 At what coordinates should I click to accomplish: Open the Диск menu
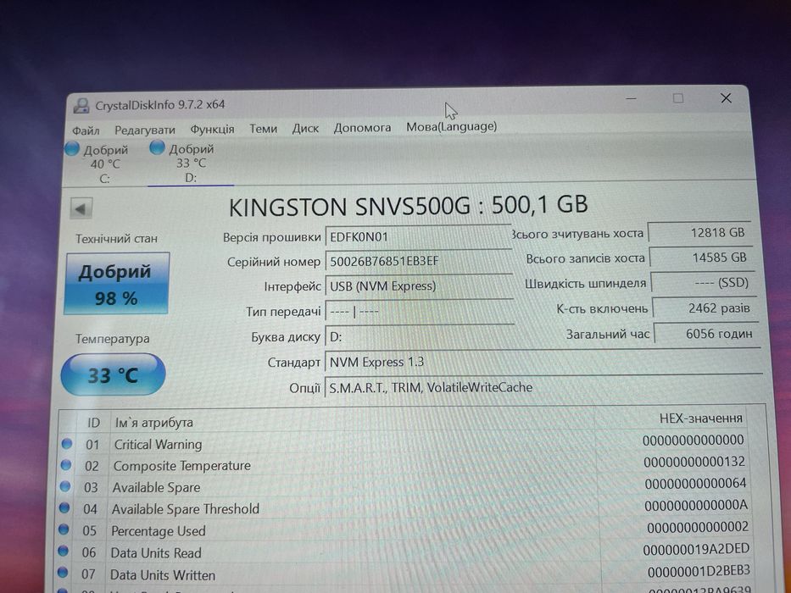click(x=305, y=129)
